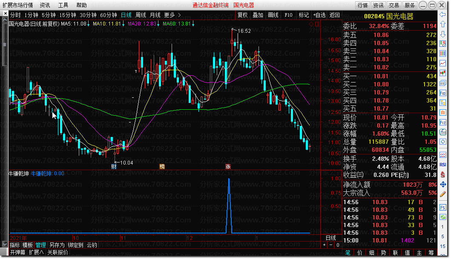The width and height of the screenshot is (451, 259).
Task: Switch to 月线 monthly period
Action: pyautogui.click(x=155, y=15)
